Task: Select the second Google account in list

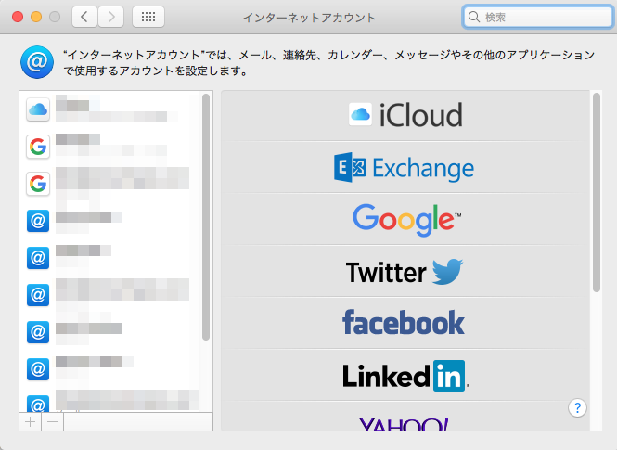Action: [111, 183]
